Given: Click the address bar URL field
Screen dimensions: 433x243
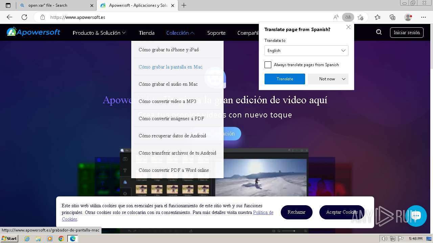Looking at the screenshot, I should [x=183, y=17].
